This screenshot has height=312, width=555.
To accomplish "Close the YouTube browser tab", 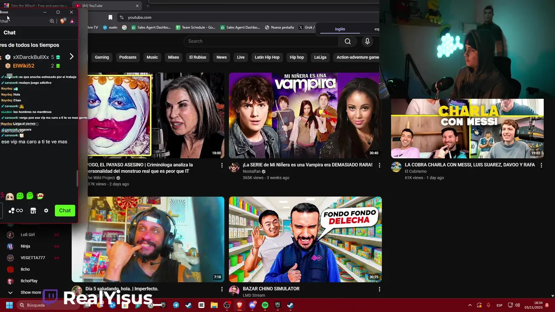I will click(137, 6).
